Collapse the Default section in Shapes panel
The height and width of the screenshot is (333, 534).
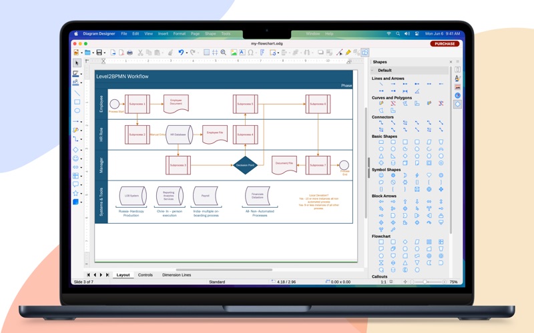[x=372, y=71]
